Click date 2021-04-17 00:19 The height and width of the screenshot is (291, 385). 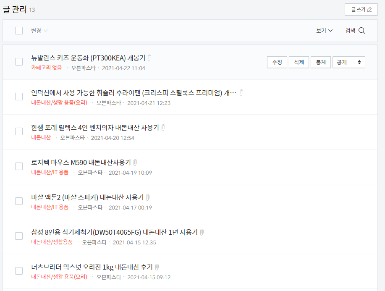pyautogui.click(x=130, y=208)
